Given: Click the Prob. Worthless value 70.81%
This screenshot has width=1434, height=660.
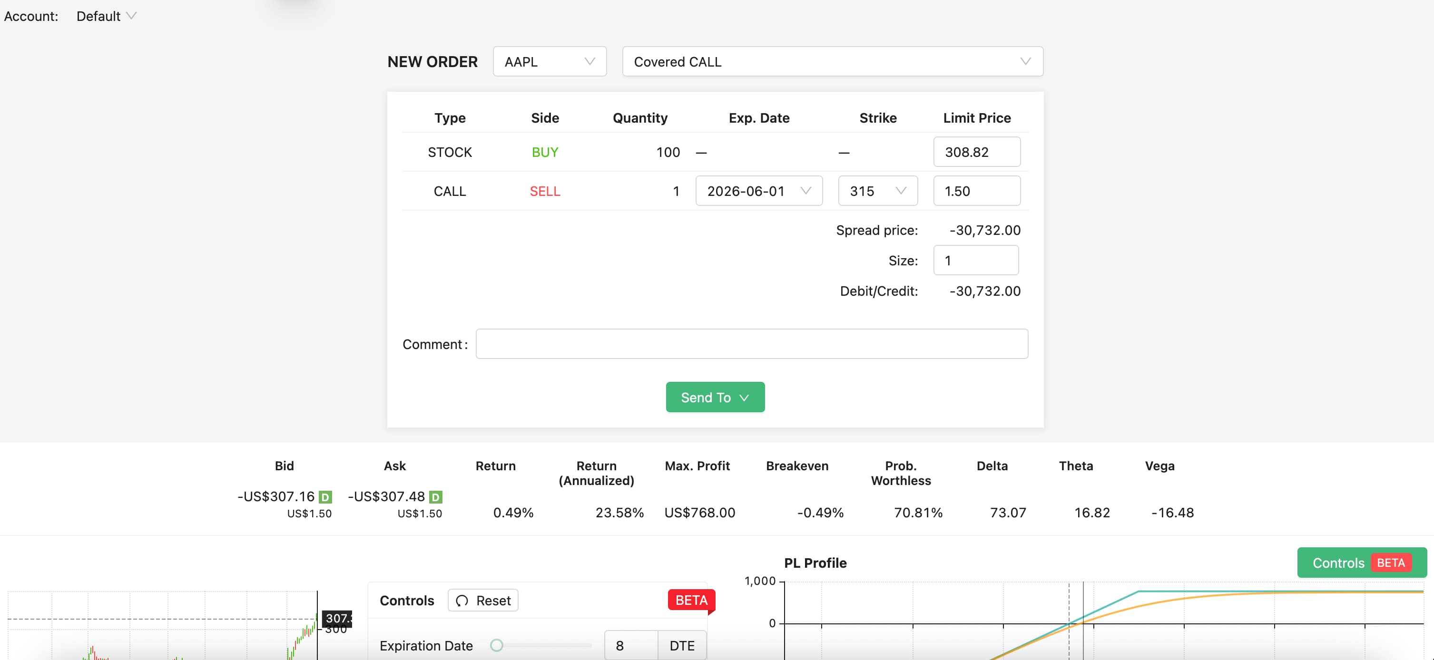Looking at the screenshot, I should [x=918, y=513].
